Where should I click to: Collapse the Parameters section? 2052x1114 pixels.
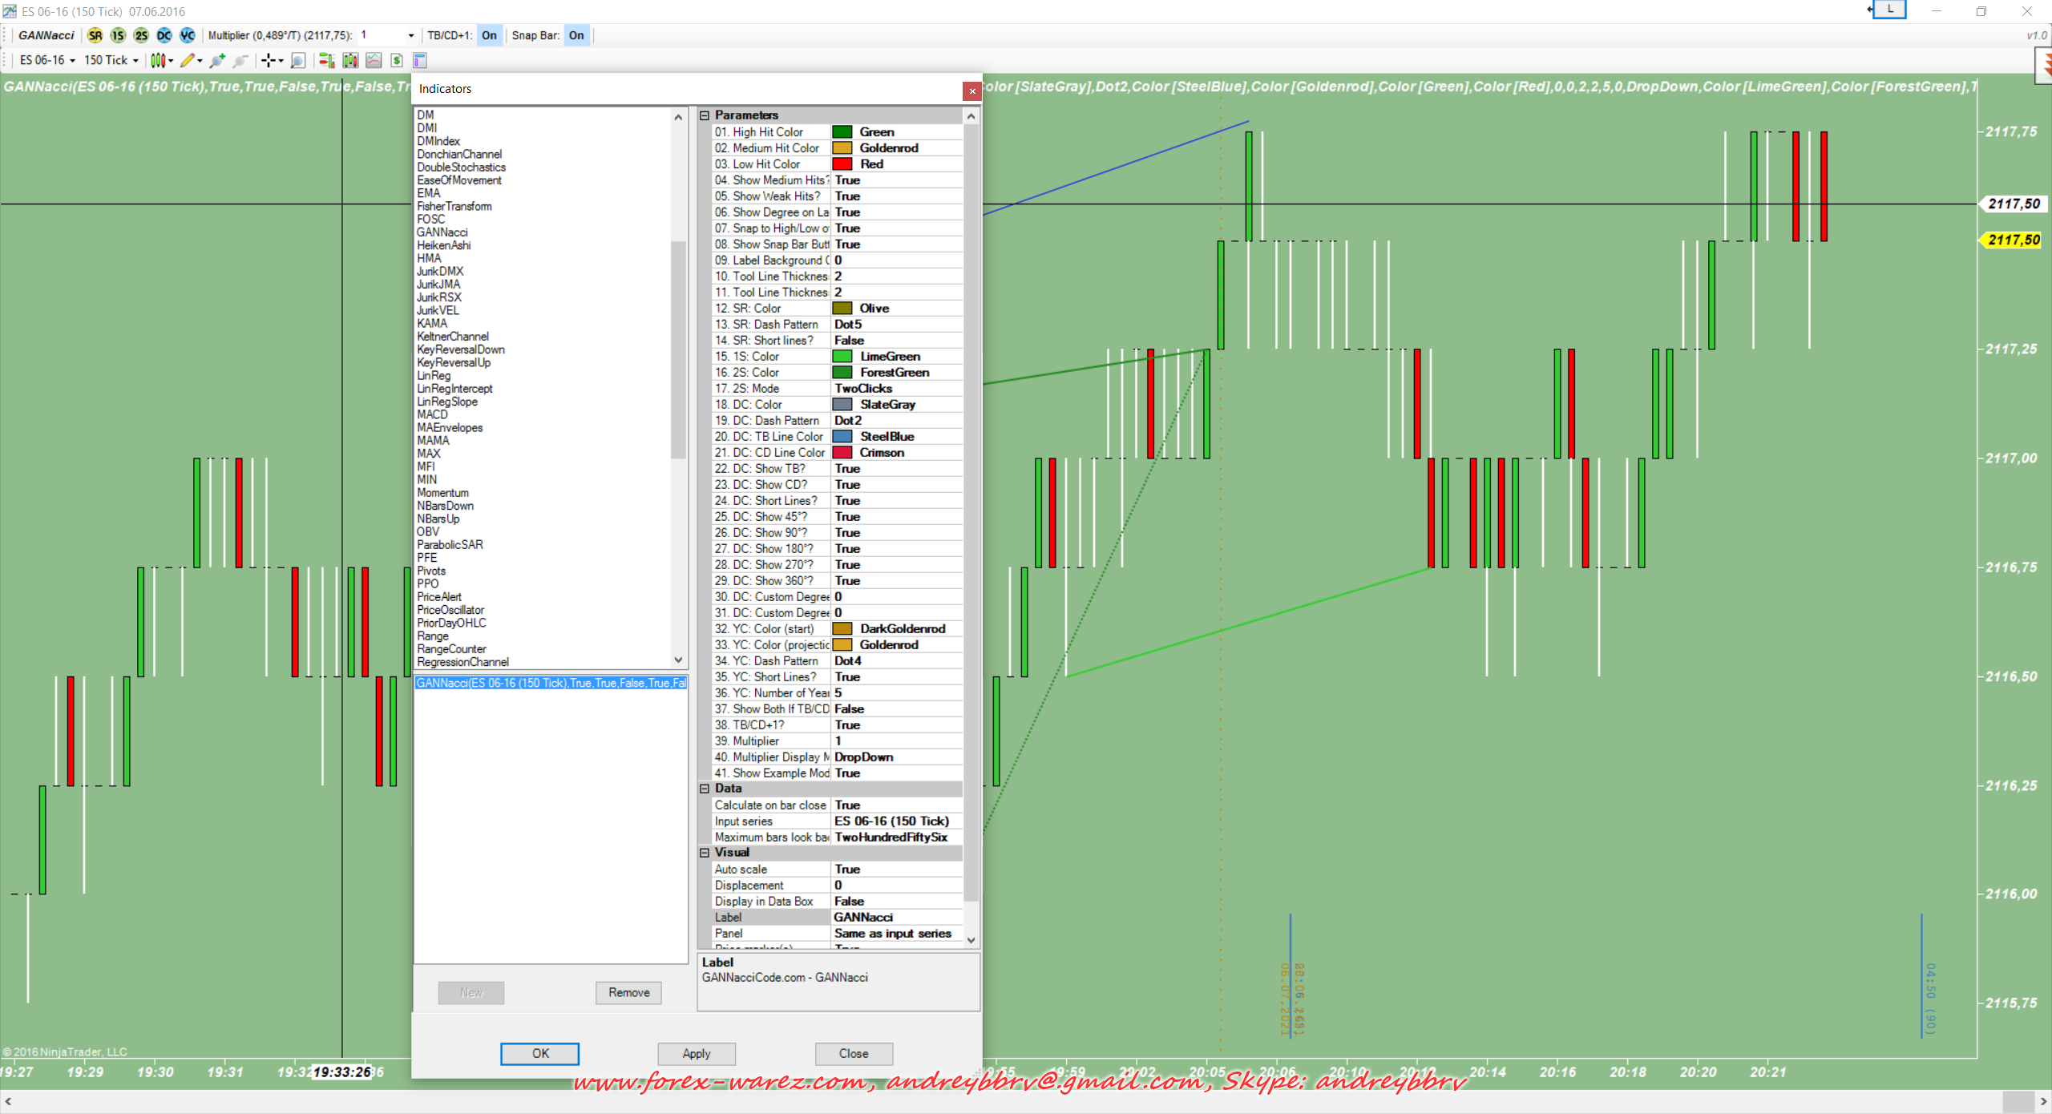pyautogui.click(x=705, y=115)
